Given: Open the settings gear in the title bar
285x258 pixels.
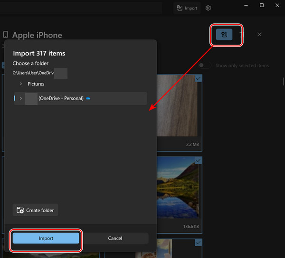Looking at the screenshot, I should pyautogui.click(x=208, y=8).
